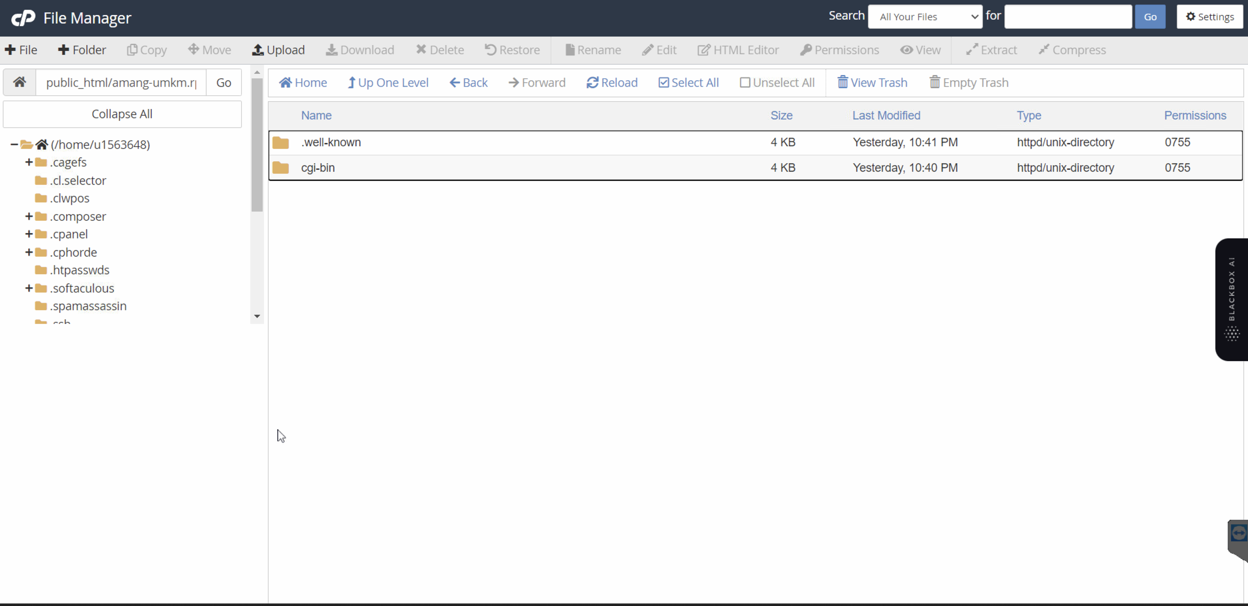
Task: Click the path input field
Action: pos(121,82)
